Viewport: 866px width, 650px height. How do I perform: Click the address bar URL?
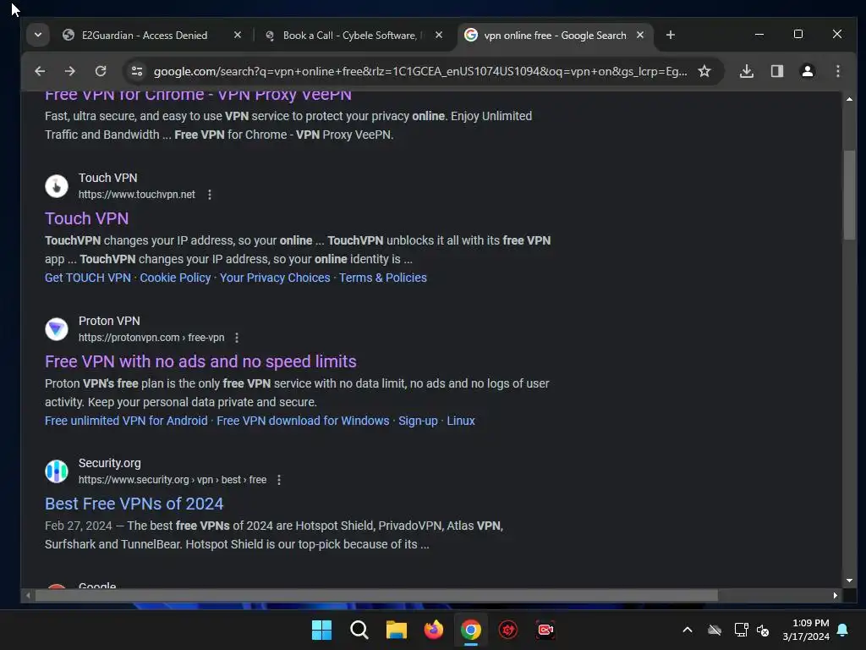pos(420,71)
